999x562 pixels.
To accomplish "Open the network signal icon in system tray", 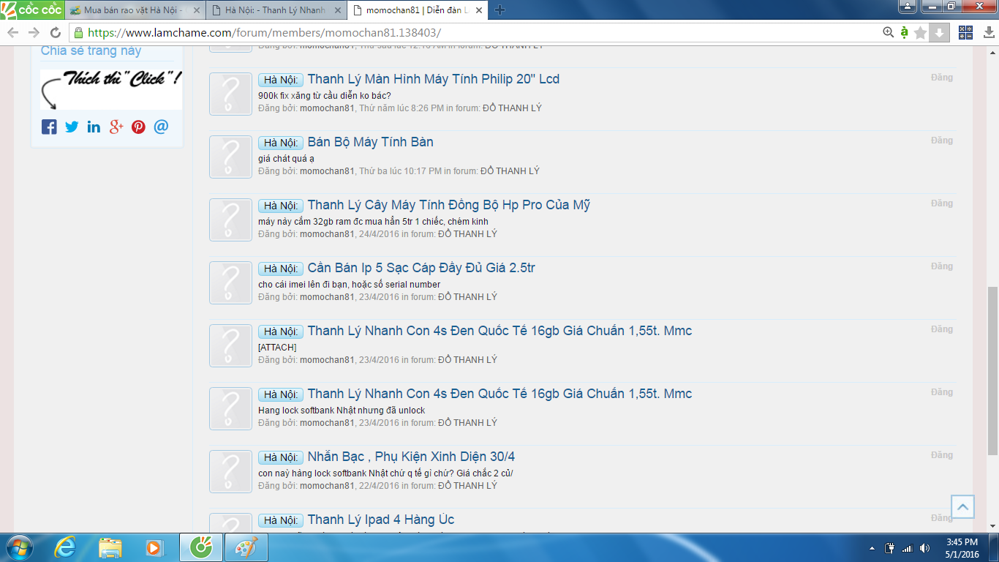I will pyautogui.click(x=908, y=548).
